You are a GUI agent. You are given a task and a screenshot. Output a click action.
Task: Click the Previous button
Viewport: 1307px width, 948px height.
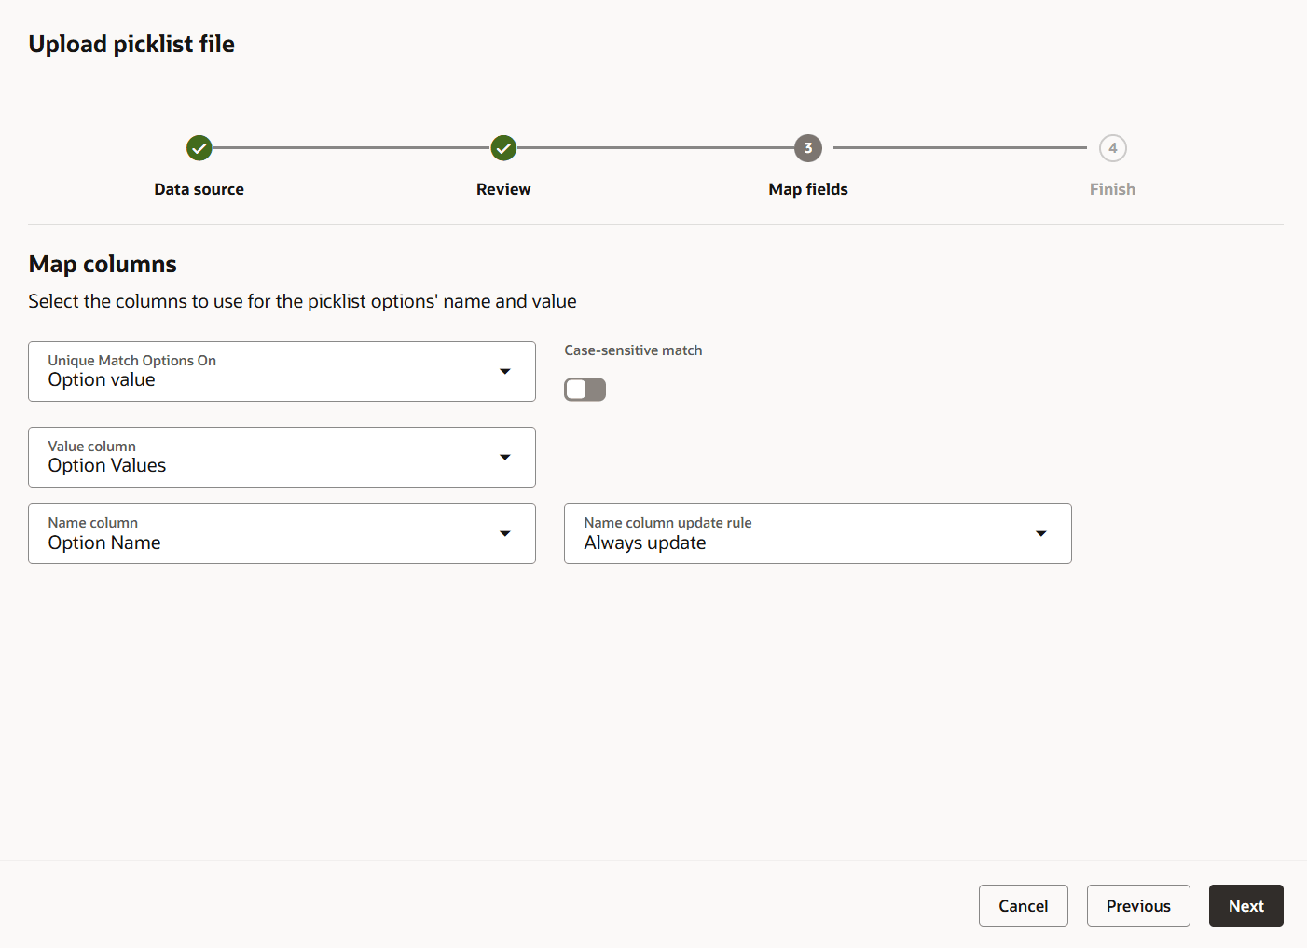point(1138,906)
